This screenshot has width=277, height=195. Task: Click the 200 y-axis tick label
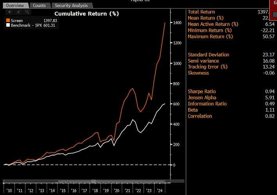pos(176,144)
